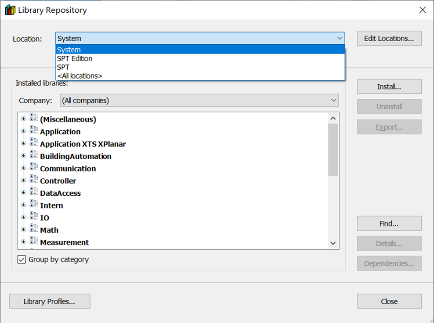Open the Company dropdown list
Screen dimensions: 434x323
(199, 100)
